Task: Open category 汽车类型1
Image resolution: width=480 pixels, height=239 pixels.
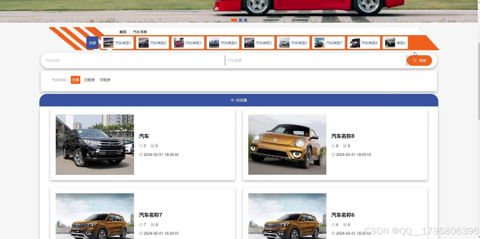Action: coord(117,43)
